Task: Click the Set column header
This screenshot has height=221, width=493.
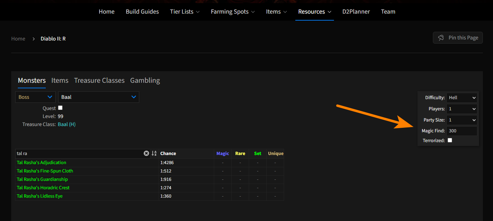Action: point(258,153)
